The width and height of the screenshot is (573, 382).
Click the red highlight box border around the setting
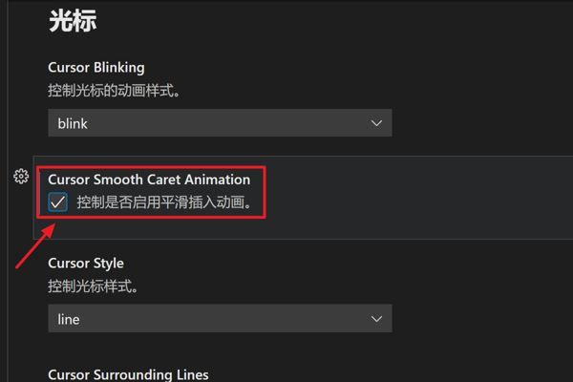coord(265,192)
